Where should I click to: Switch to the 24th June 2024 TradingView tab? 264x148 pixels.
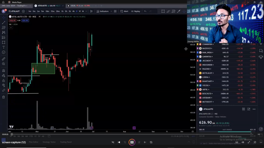pos(16,6)
